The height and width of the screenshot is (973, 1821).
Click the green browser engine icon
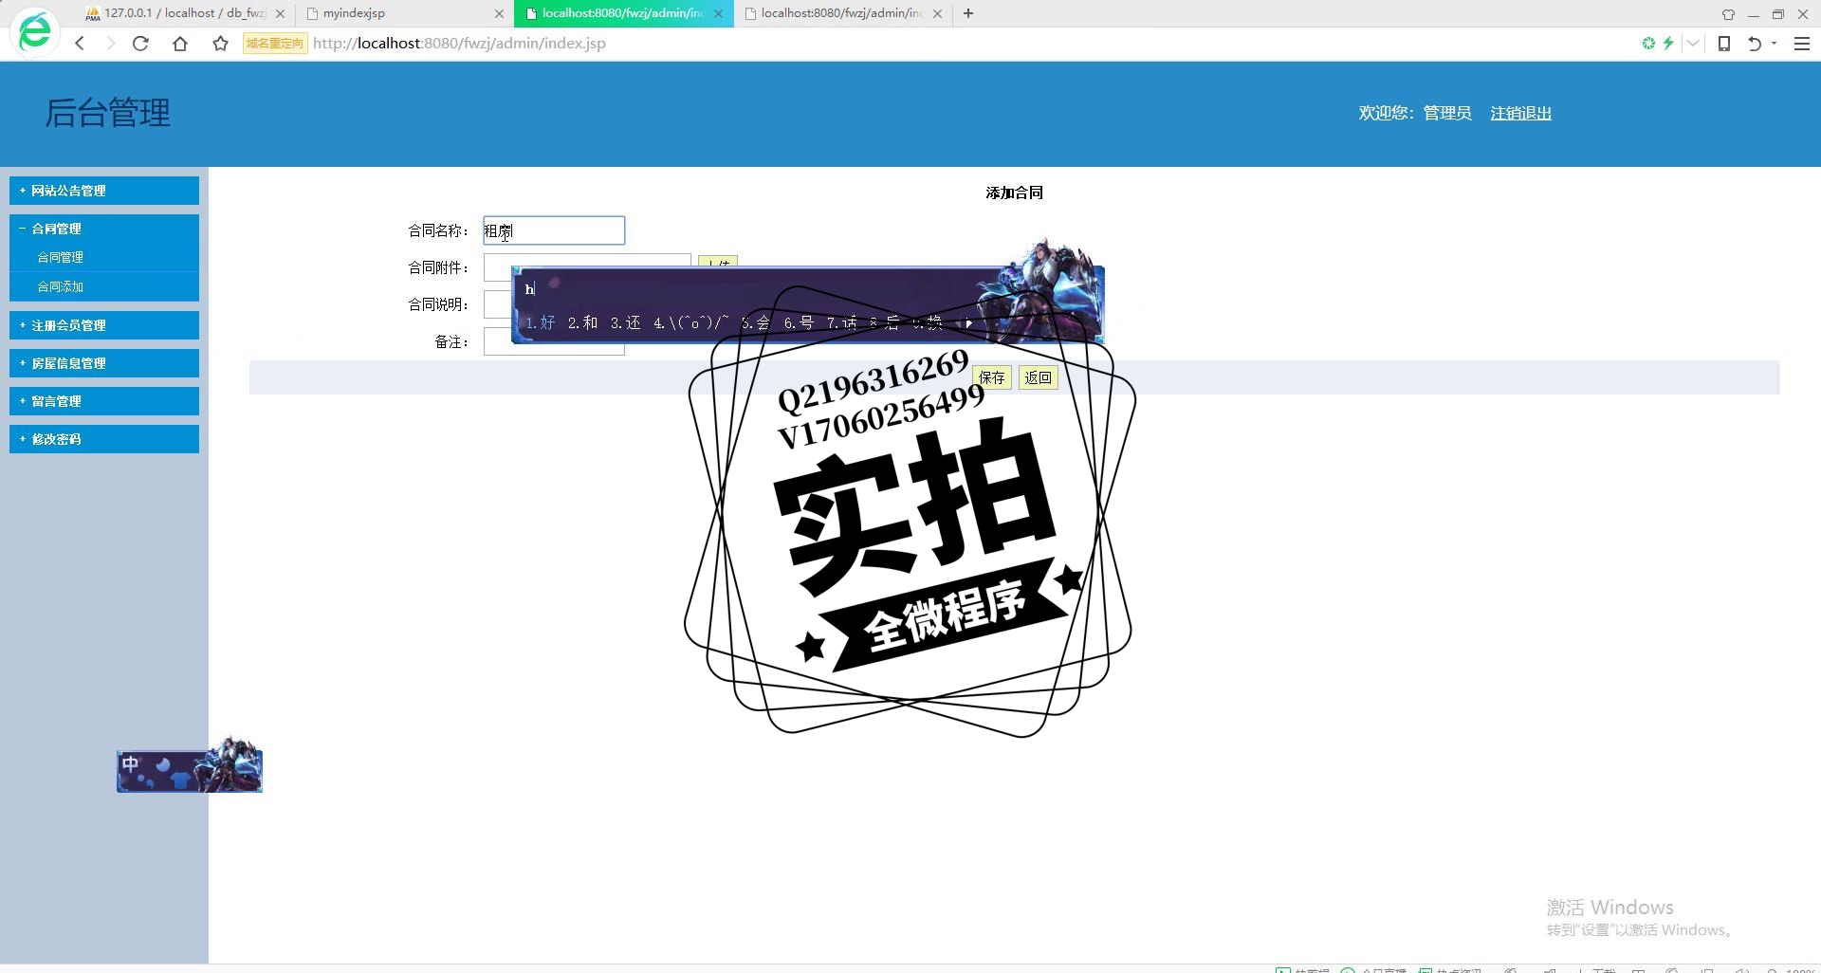pos(1648,43)
